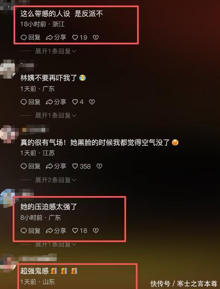Screen dimensions: 220x289
Task: Share the 这么带感的人设 comment
Action: pyautogui.click(x=56, y=38)
